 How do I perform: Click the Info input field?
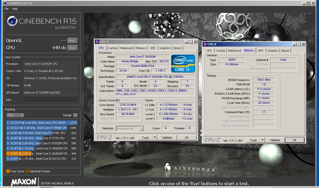(50, 100)
